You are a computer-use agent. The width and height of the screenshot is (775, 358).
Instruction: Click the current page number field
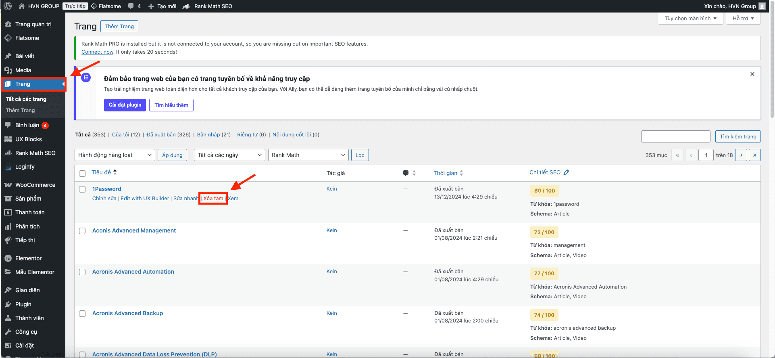click(706, 155)
